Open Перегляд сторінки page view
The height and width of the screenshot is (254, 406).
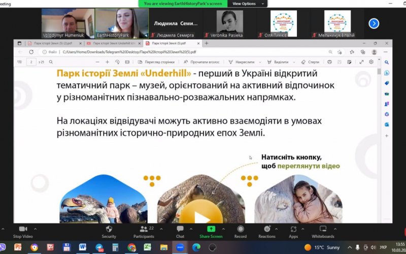156,62
